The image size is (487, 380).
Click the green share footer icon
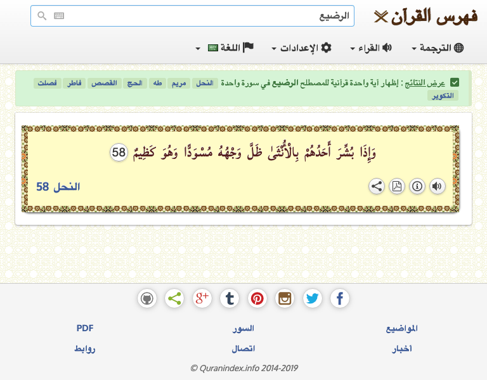click(x=174, y=299)
